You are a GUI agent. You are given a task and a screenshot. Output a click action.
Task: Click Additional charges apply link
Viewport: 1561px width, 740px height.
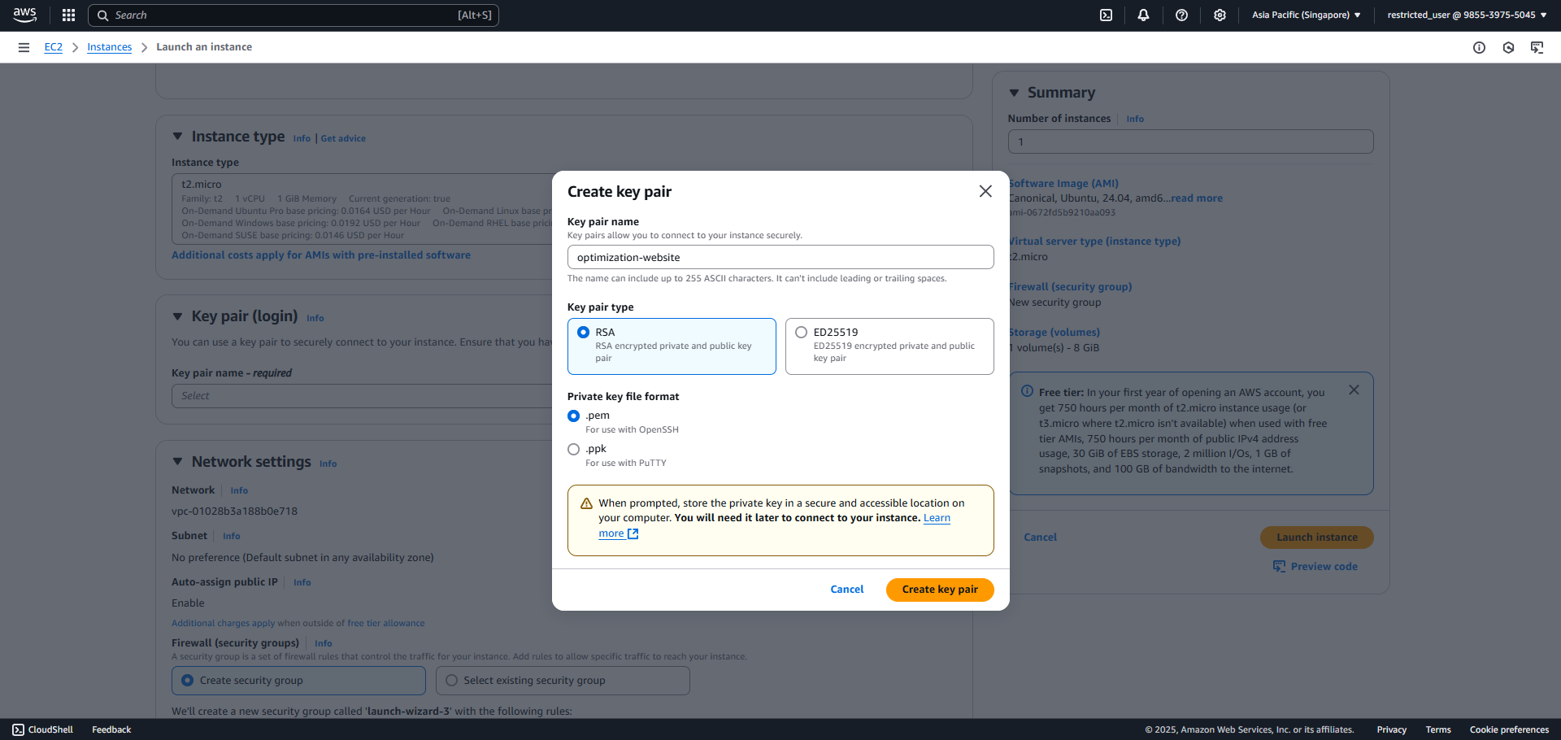[223, 624]
